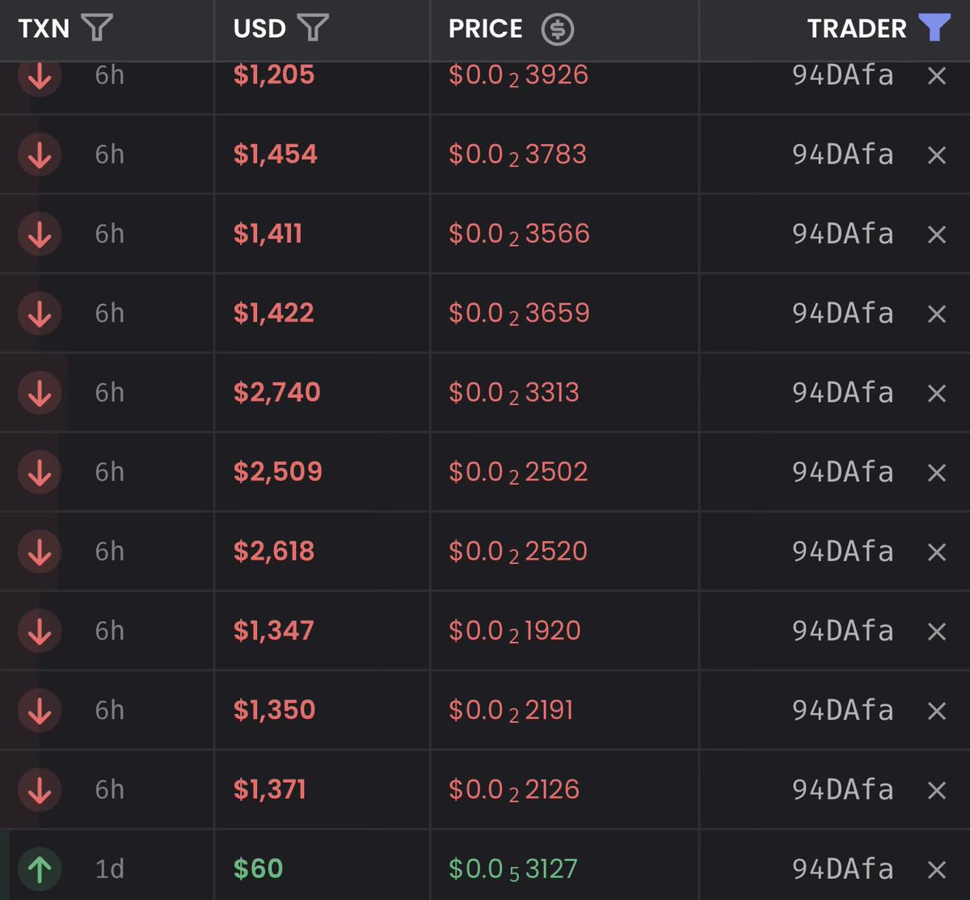The height and width of the screenshot is (900, 970).
Task: Toggle the active TRADER blue filter
Action: click(x=934, y=28)
